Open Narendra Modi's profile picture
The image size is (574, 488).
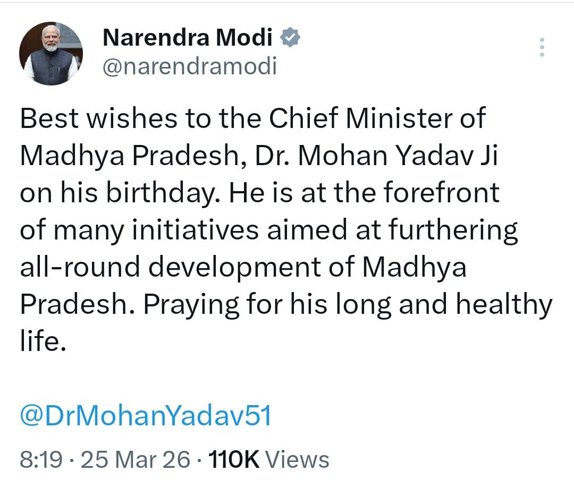click(x=51, y=54)
